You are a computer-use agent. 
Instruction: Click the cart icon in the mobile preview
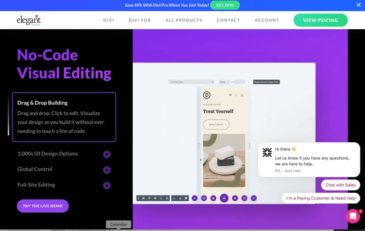tap(230, 95)
